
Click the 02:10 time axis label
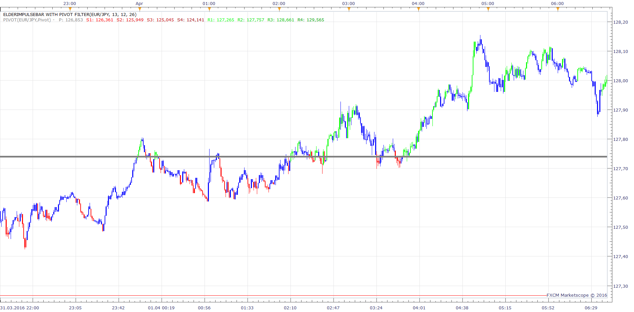click(x=290, y=308)
